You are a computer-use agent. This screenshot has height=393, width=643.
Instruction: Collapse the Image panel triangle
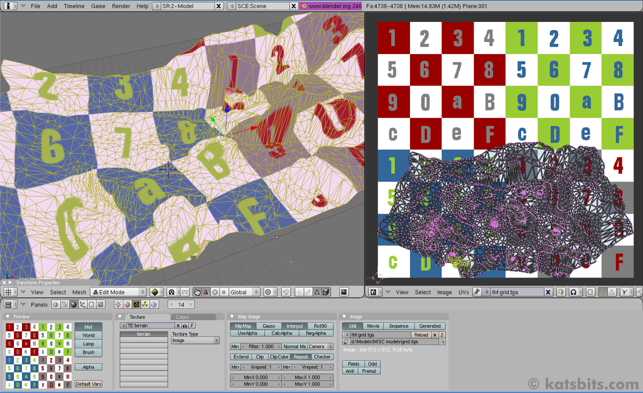[x=345, y=317]
